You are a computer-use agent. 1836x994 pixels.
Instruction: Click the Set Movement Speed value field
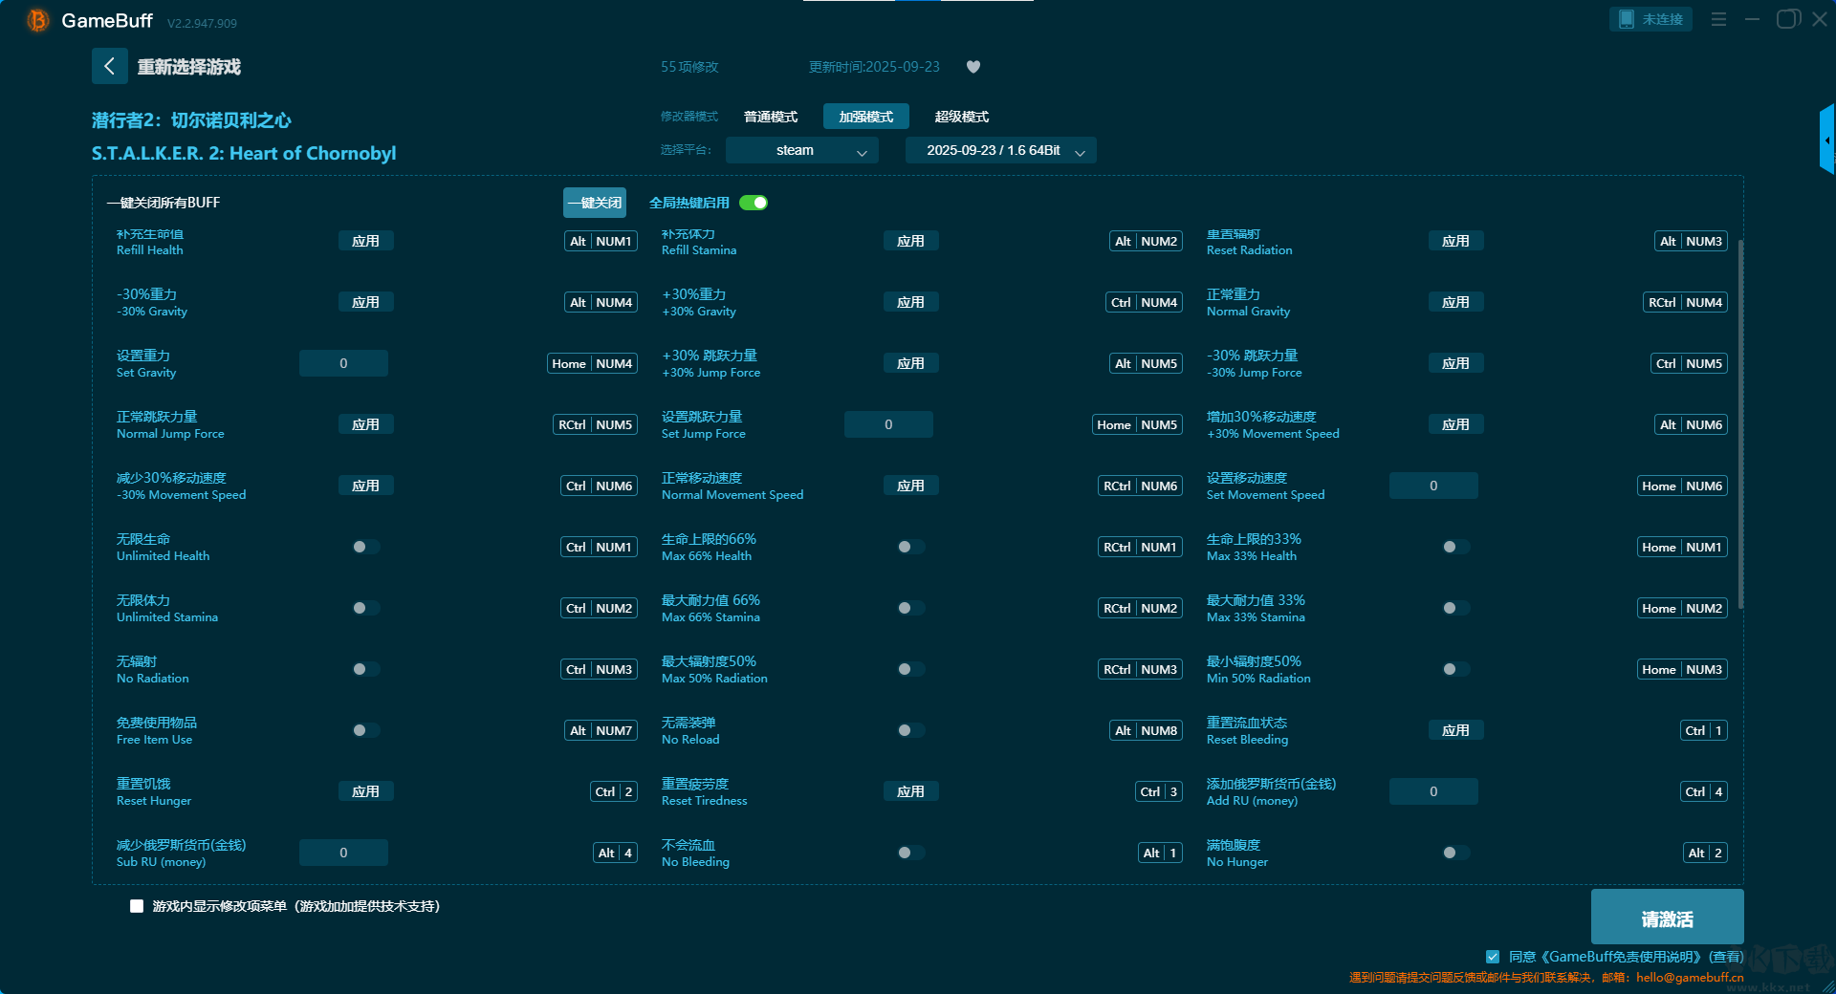click(1433, 486)
